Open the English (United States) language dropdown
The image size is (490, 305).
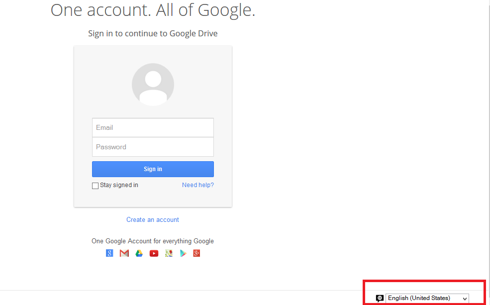click(x=427, y=298)
